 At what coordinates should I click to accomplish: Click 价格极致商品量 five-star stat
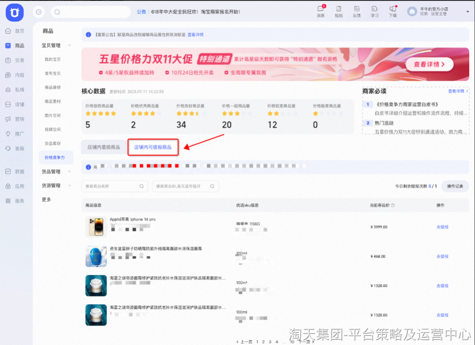[101, 117]
